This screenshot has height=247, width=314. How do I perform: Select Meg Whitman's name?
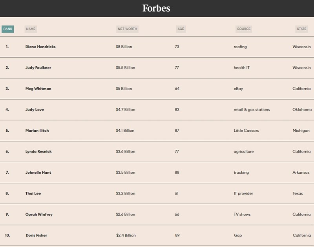(38, 89)
